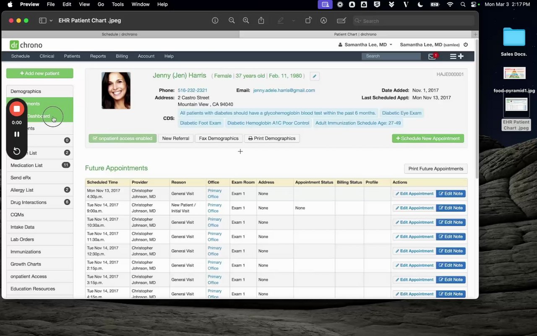
Task: Pause the screen recording
Action: coord(17,134)
